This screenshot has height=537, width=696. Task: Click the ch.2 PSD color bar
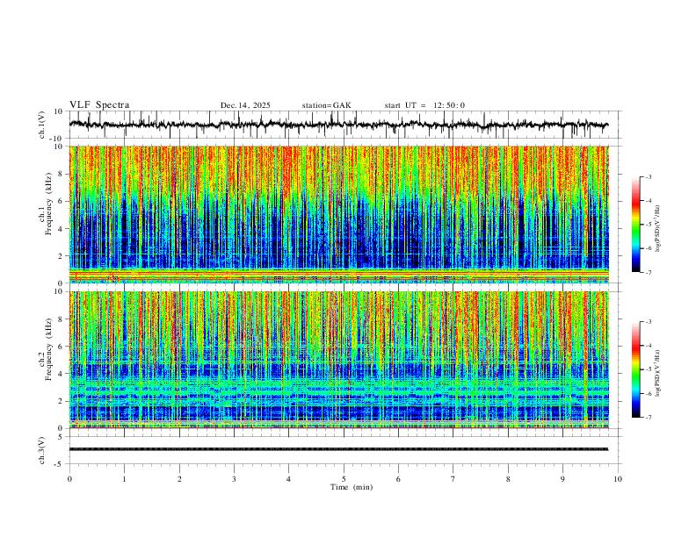(x=636, y=369)
